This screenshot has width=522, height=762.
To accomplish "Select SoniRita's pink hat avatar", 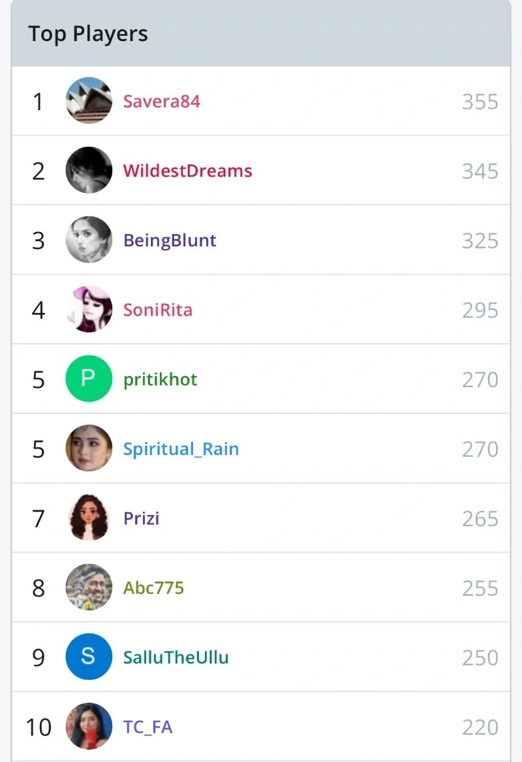I will 89,310.
